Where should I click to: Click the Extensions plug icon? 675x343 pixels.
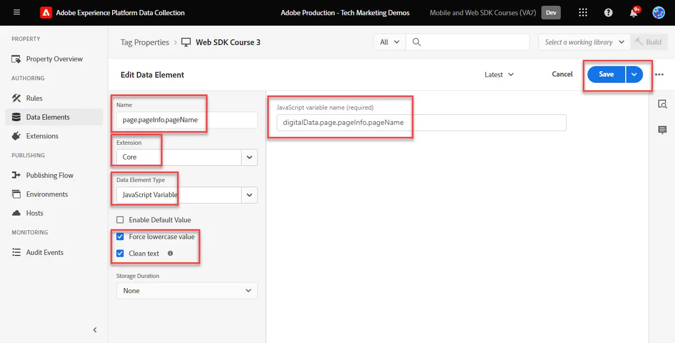(x=16, y=136)
